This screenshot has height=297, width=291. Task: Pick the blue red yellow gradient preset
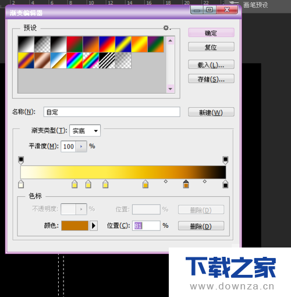(107, 44)
